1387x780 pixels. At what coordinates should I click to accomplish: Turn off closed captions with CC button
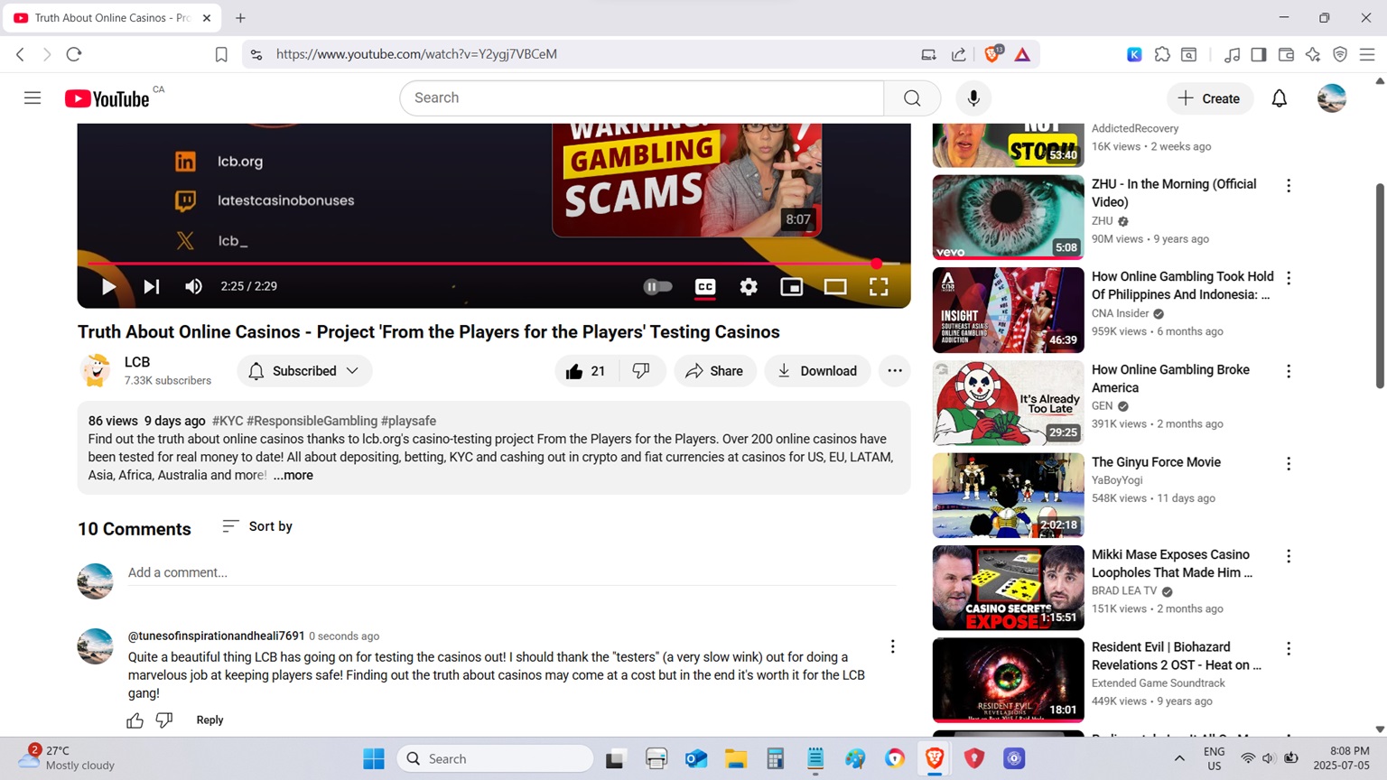[705, 286]
